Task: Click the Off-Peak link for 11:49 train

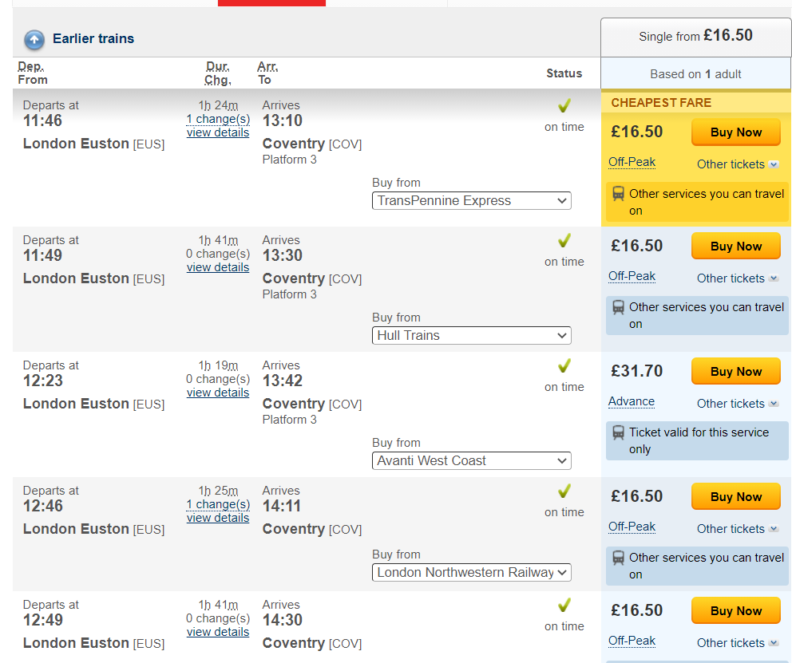Action: (x=632, y=276)
